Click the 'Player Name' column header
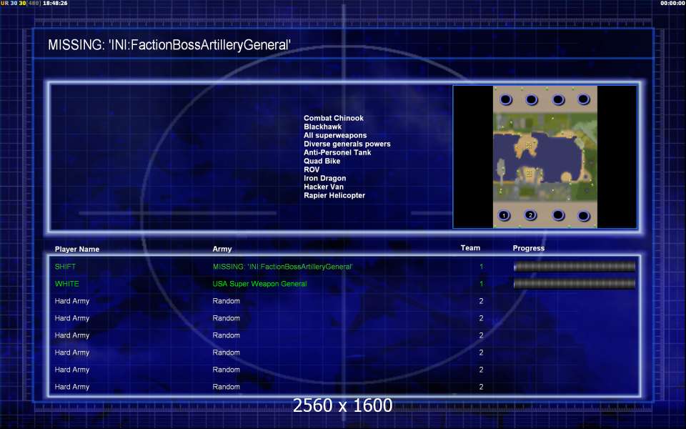 (x=77, y=249)
